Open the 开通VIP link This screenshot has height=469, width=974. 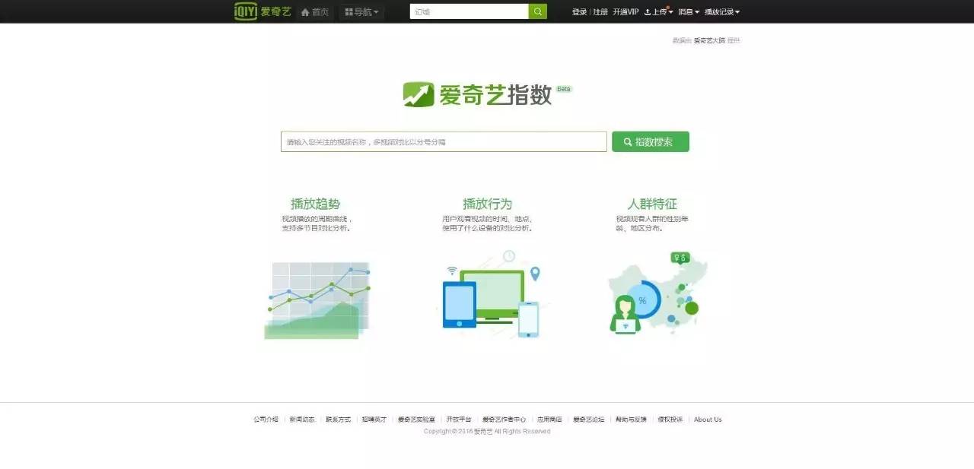click(625, 12)
